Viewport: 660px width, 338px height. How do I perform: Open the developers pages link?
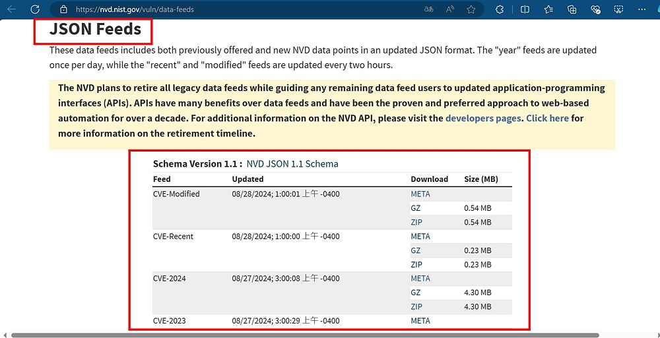(x=483, y=118)
